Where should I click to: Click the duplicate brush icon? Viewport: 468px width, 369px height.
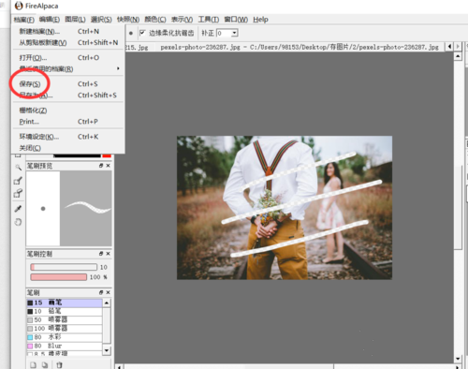(x=45, y=364)
